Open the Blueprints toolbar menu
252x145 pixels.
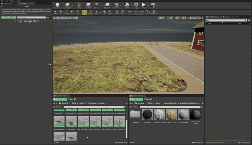(107, 5)
